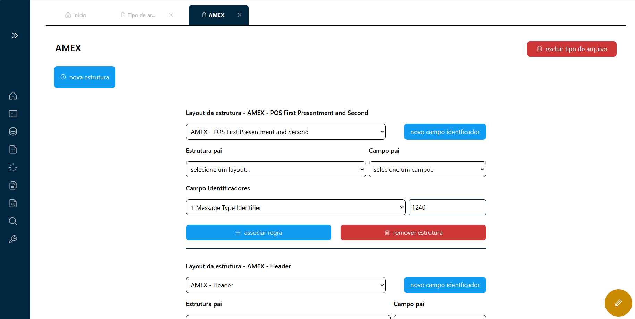Click the identifier value field containing 1240
This screenshot has height=319, width=635.
tap(447, 207)
